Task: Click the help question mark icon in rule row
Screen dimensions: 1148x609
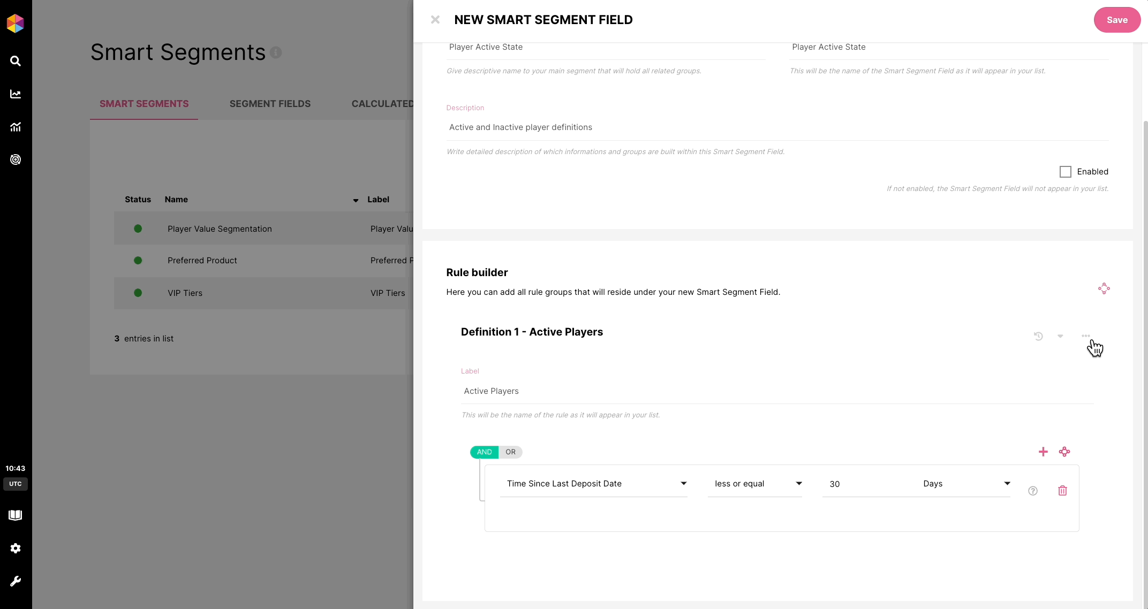Action: click(1033, 491)
